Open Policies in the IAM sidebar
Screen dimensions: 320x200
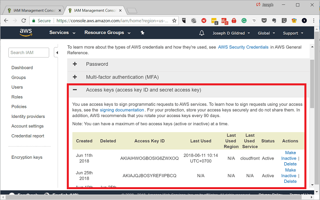pyautogui.click(x=19, y=107)
